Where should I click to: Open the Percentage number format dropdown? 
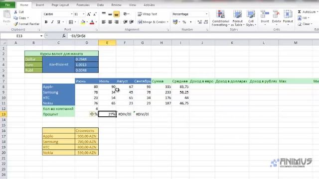[206, 14]
